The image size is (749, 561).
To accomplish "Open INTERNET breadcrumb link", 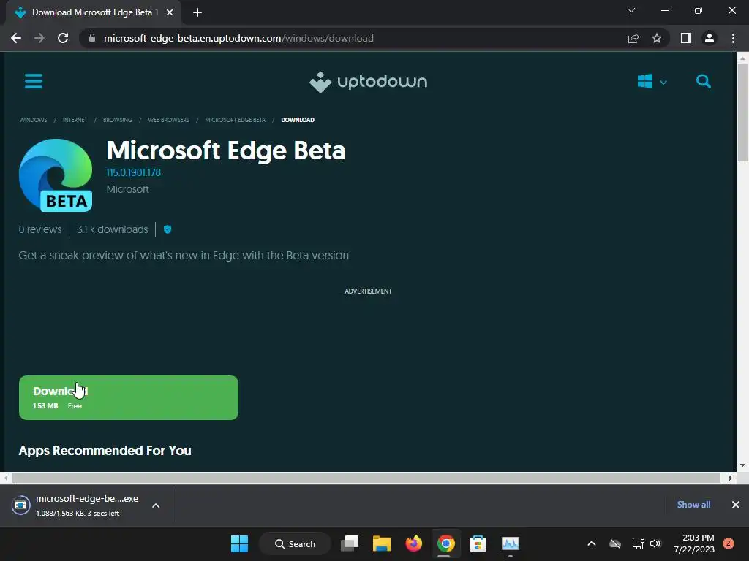I will [x=75, y=120].
